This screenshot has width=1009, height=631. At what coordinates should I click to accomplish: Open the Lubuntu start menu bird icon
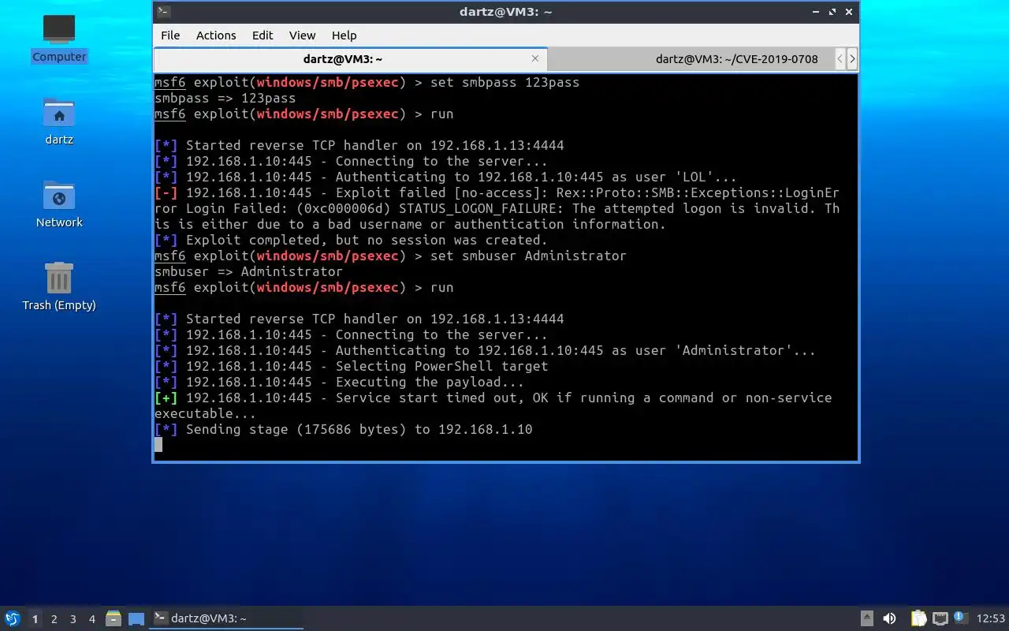pos(12,618)
